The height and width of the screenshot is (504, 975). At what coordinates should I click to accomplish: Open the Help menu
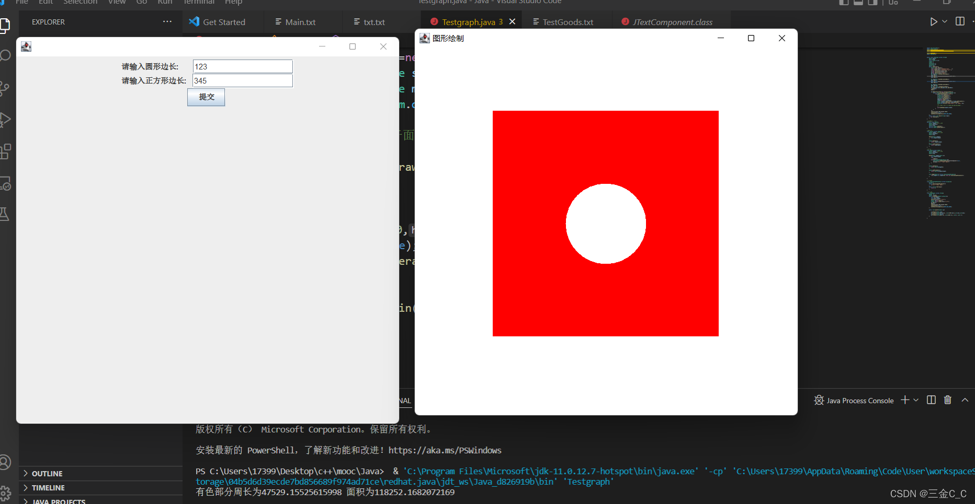coord(233,2)
